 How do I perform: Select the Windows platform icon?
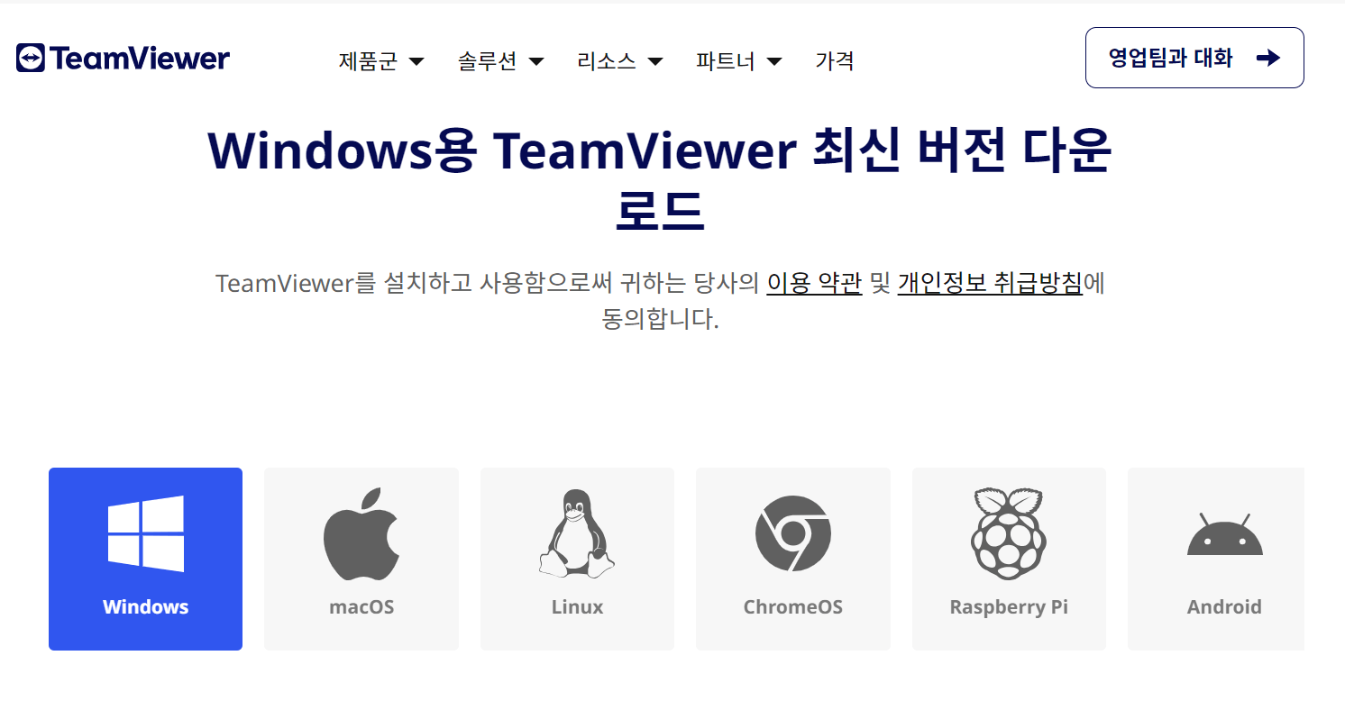tap(146, 533)
